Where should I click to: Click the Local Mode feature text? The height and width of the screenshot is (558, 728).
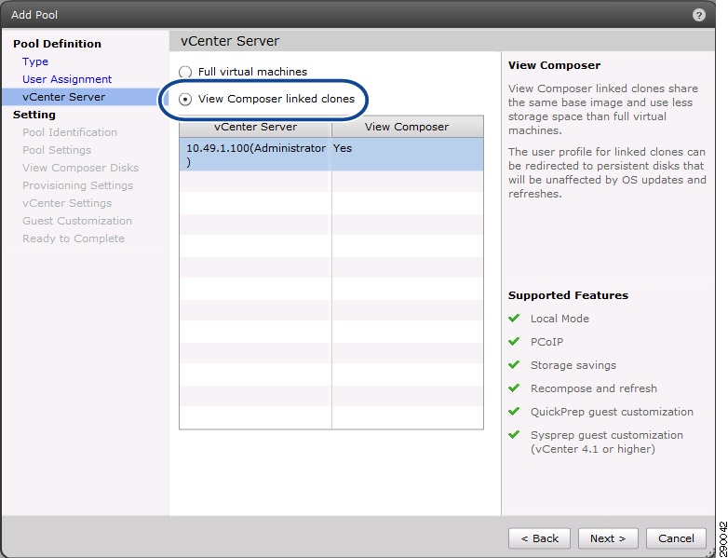point(559,319)
